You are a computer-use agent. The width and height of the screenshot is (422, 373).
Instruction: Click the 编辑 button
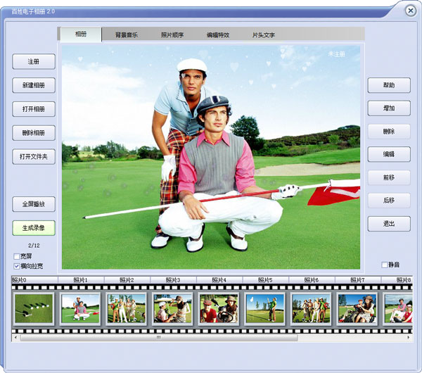[x=389, y=154]
